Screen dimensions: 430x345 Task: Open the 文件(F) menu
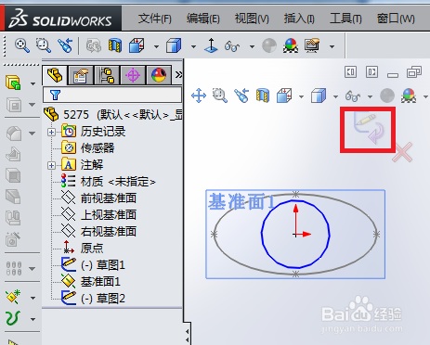(154, 19)
